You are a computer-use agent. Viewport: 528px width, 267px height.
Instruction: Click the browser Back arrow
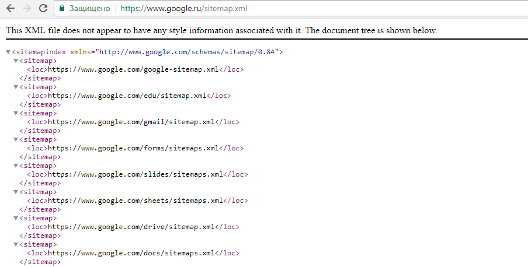pyautogui.click(x=11, y=8)
